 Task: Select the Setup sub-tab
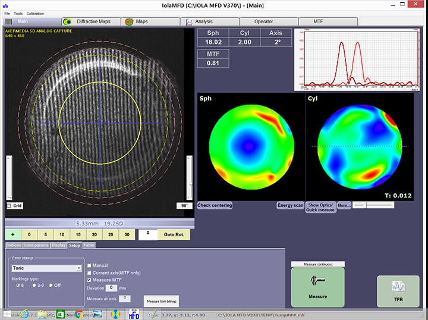(x=74, y=245)
